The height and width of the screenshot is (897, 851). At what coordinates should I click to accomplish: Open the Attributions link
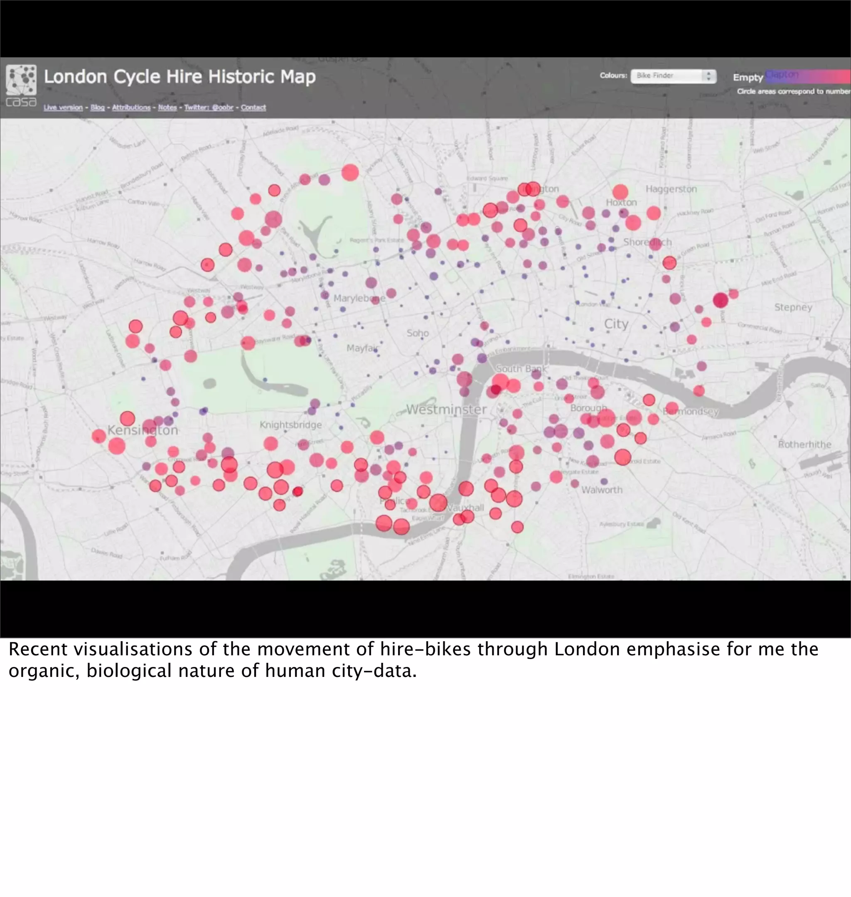tap(131, 108)
